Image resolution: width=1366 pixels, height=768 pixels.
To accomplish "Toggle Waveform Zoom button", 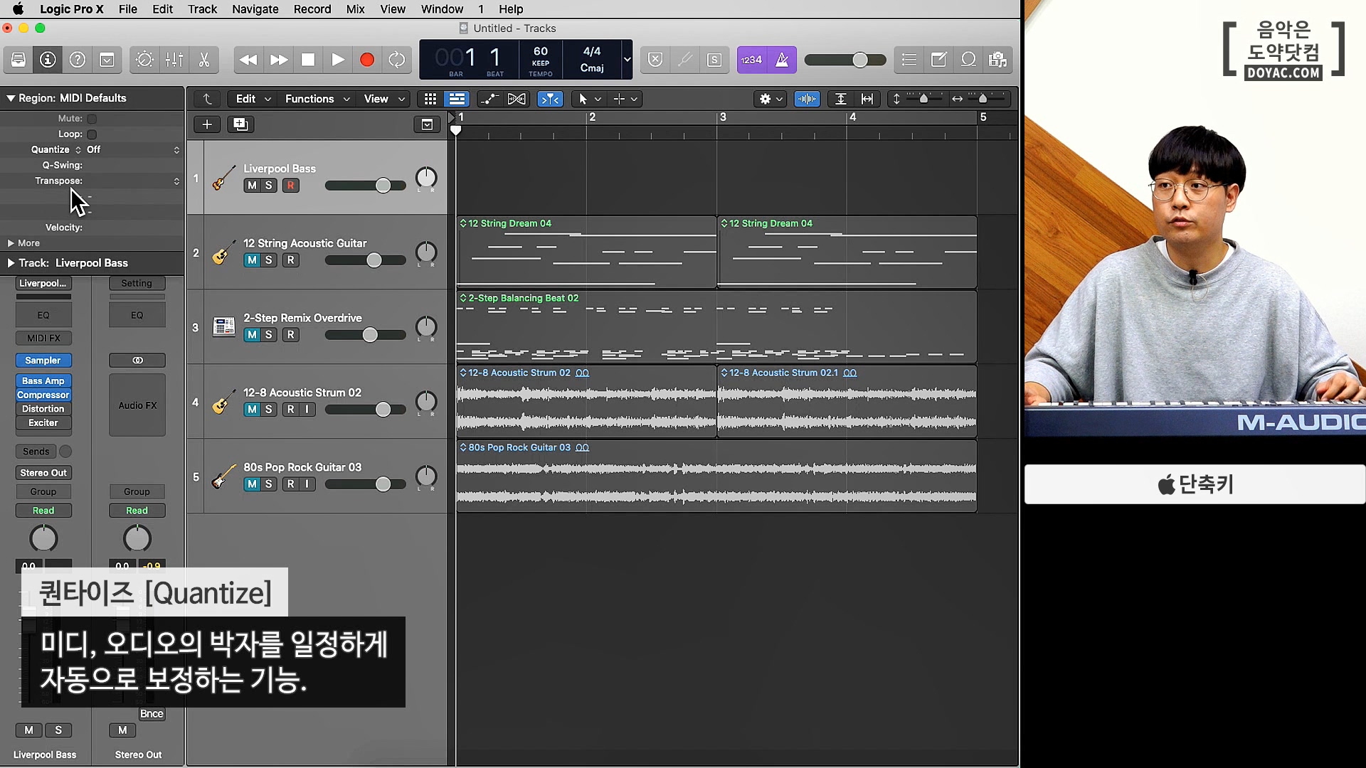I will click(807, 99).
